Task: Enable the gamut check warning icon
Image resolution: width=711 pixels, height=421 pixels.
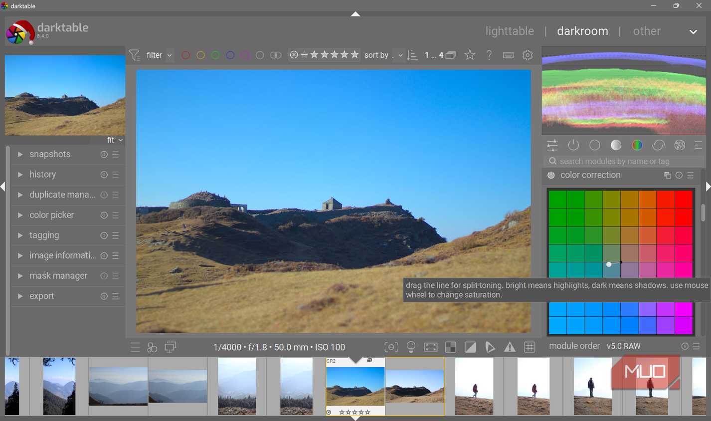Action: (510, 347)
